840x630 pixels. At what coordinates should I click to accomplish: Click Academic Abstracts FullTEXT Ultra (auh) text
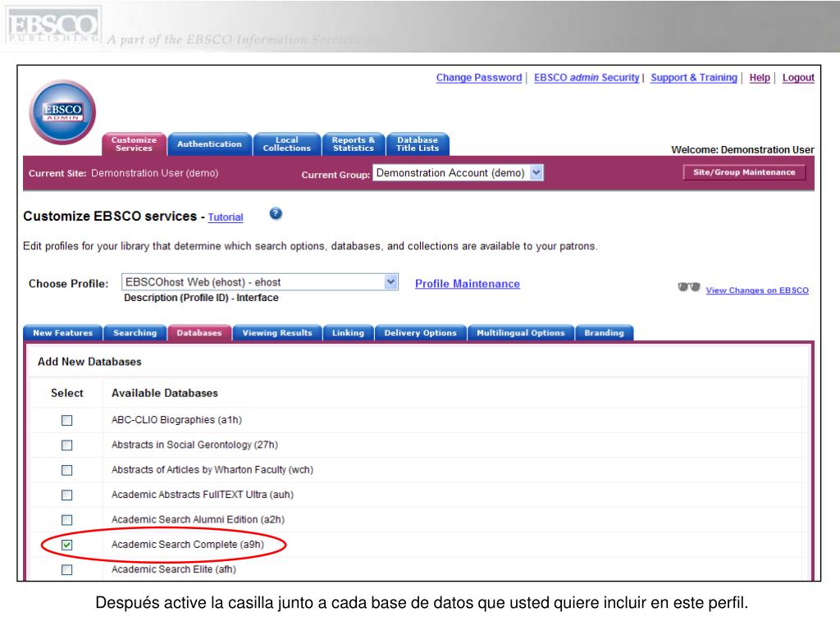point(203,495)
